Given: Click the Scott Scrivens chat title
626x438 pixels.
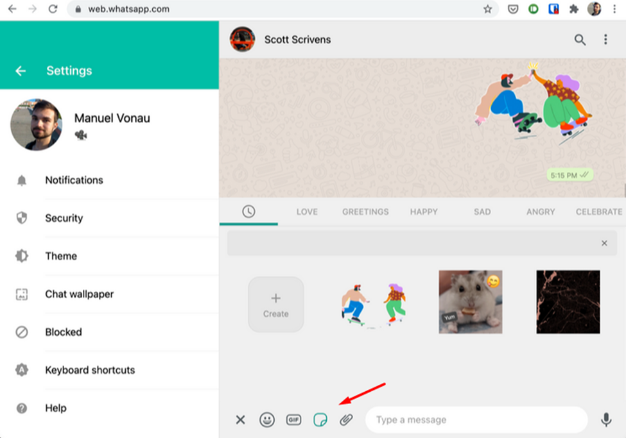Looking at the screenshot, I should [x=297, y=40].
